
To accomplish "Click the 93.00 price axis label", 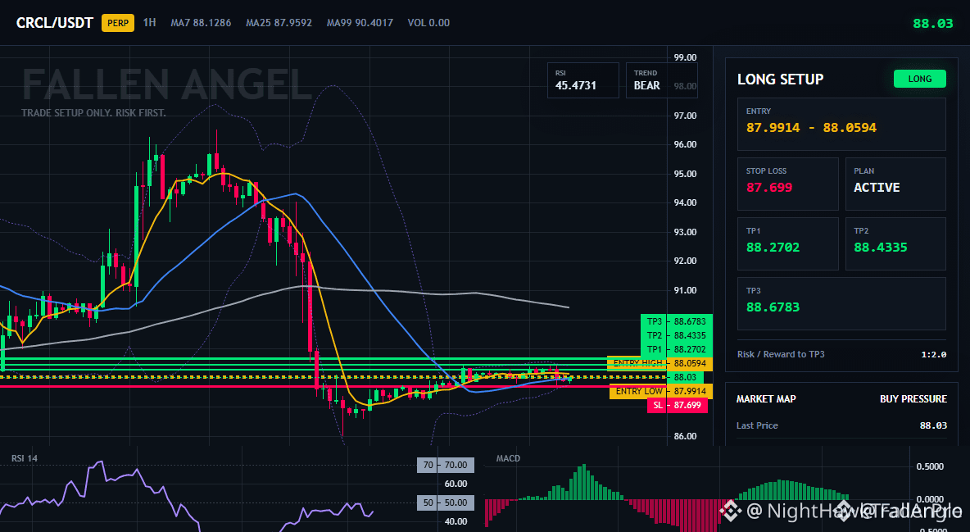I will click(685, 232).
